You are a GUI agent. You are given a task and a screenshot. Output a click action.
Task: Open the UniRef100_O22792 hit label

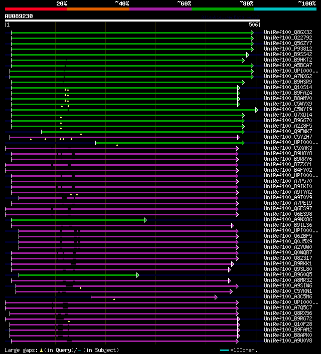coord(288,38)
